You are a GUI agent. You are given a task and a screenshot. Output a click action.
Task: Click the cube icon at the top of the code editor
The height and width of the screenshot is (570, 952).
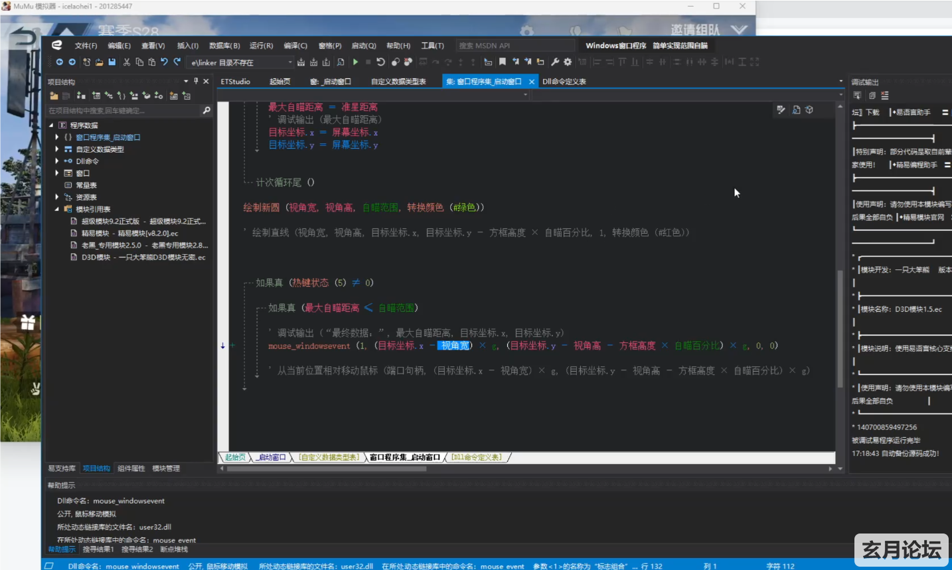[809, 109]
